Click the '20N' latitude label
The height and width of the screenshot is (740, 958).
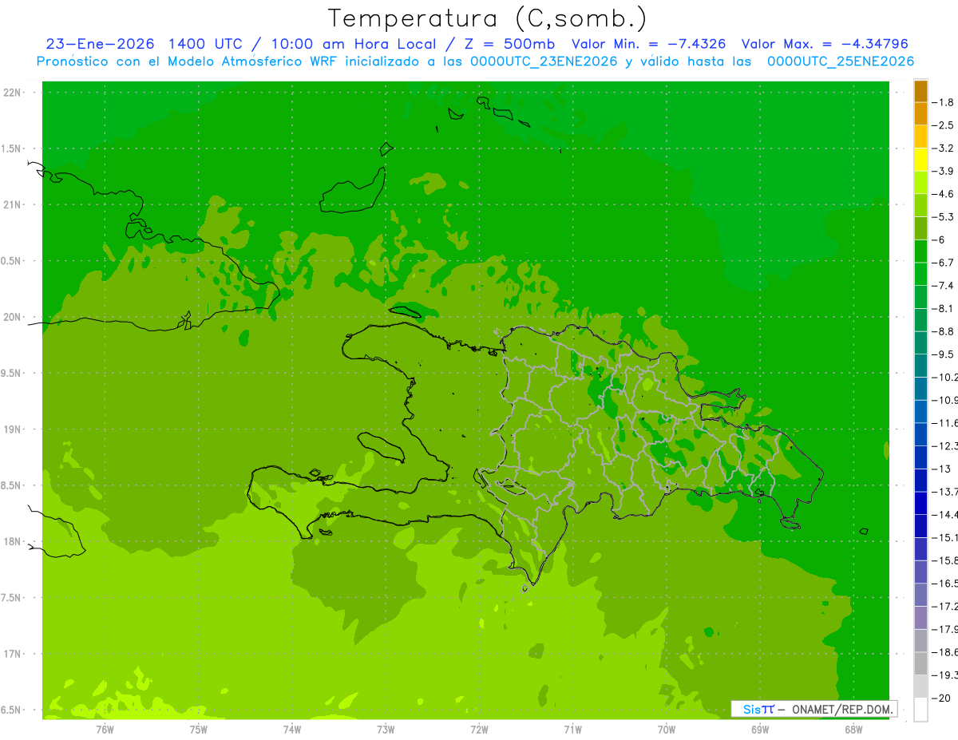point(13,318)
